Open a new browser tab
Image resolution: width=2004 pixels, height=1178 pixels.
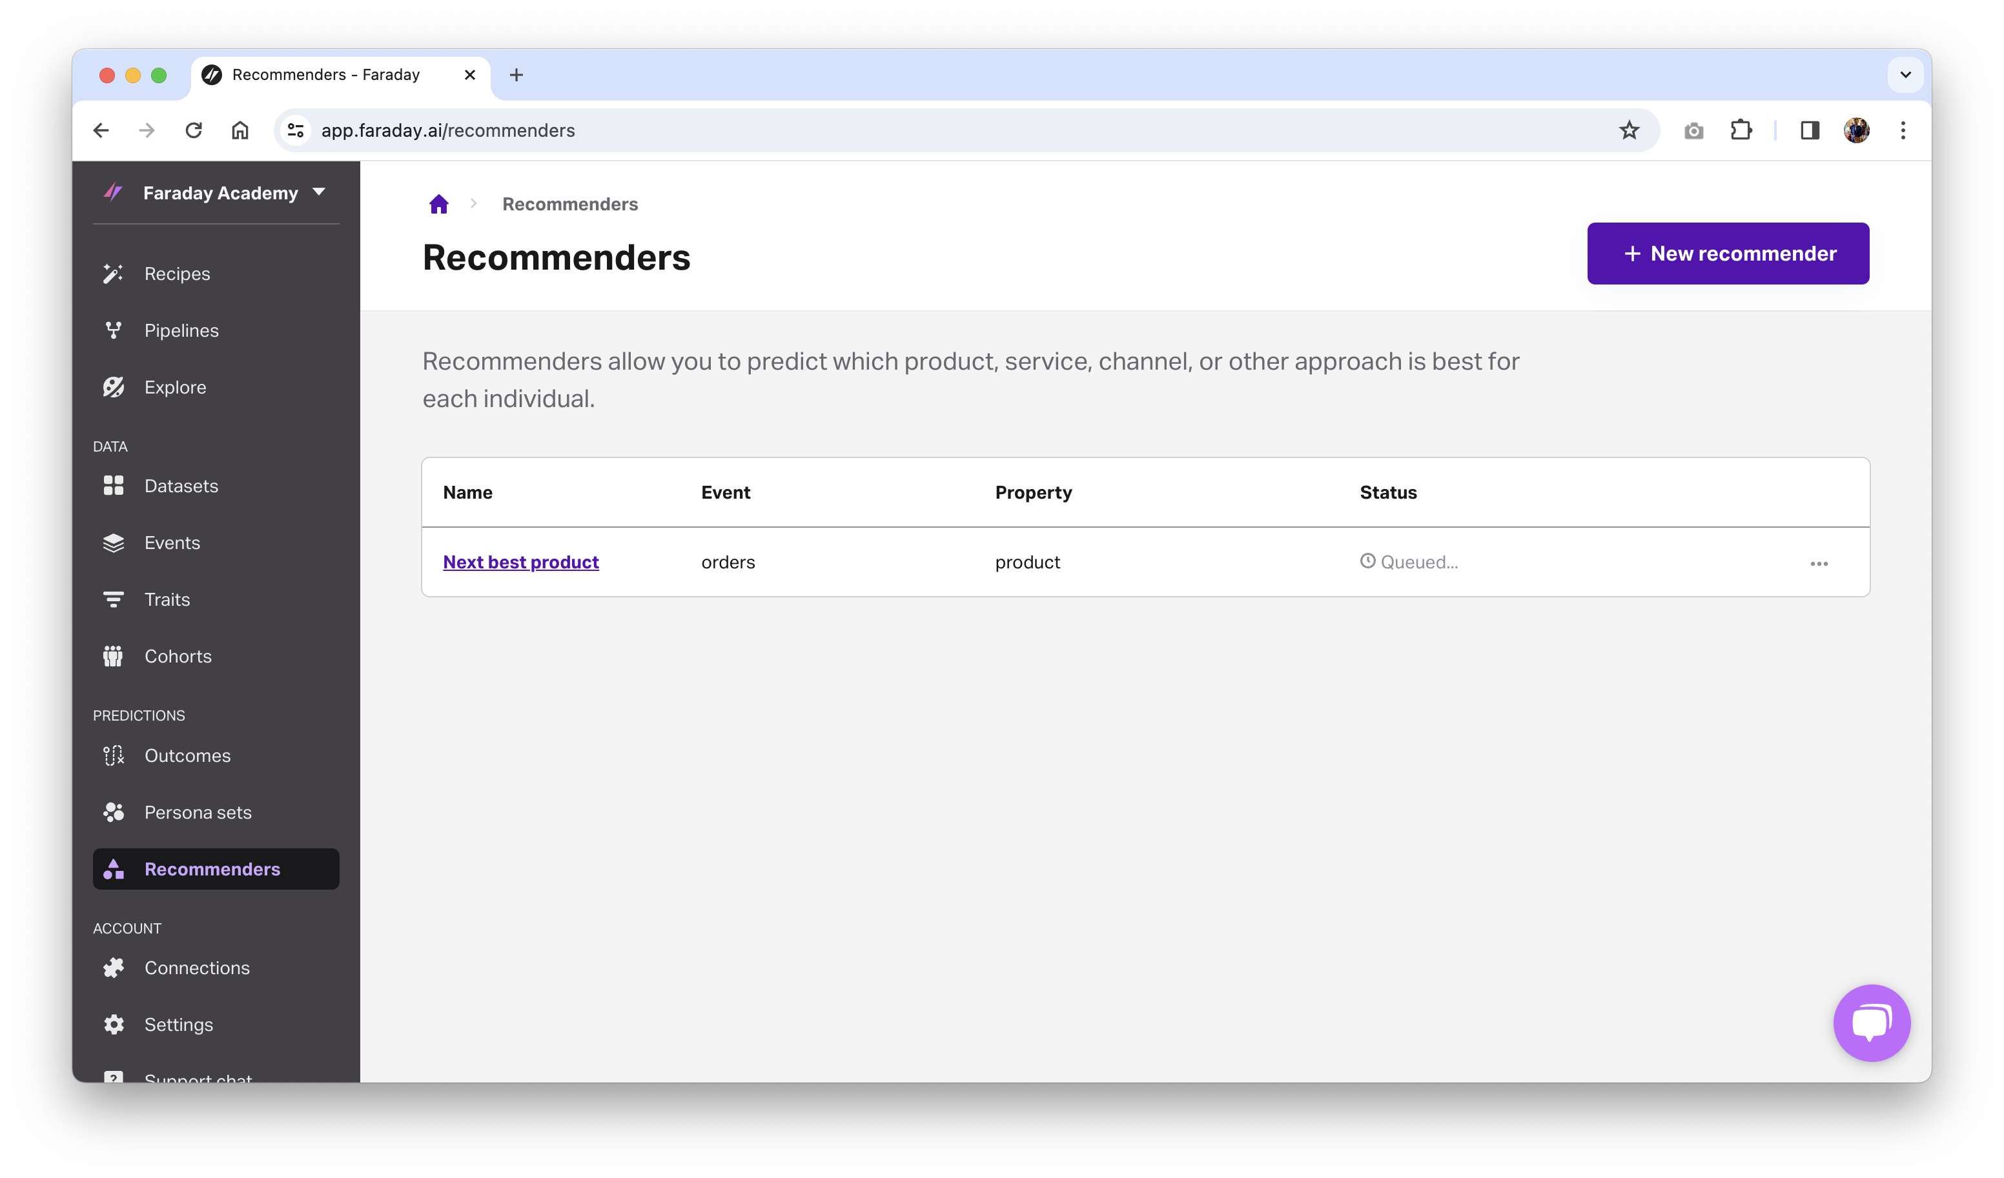(516, 75)
